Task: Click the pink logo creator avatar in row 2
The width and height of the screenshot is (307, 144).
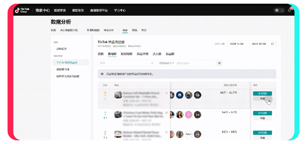Action: tap(189, 115)
